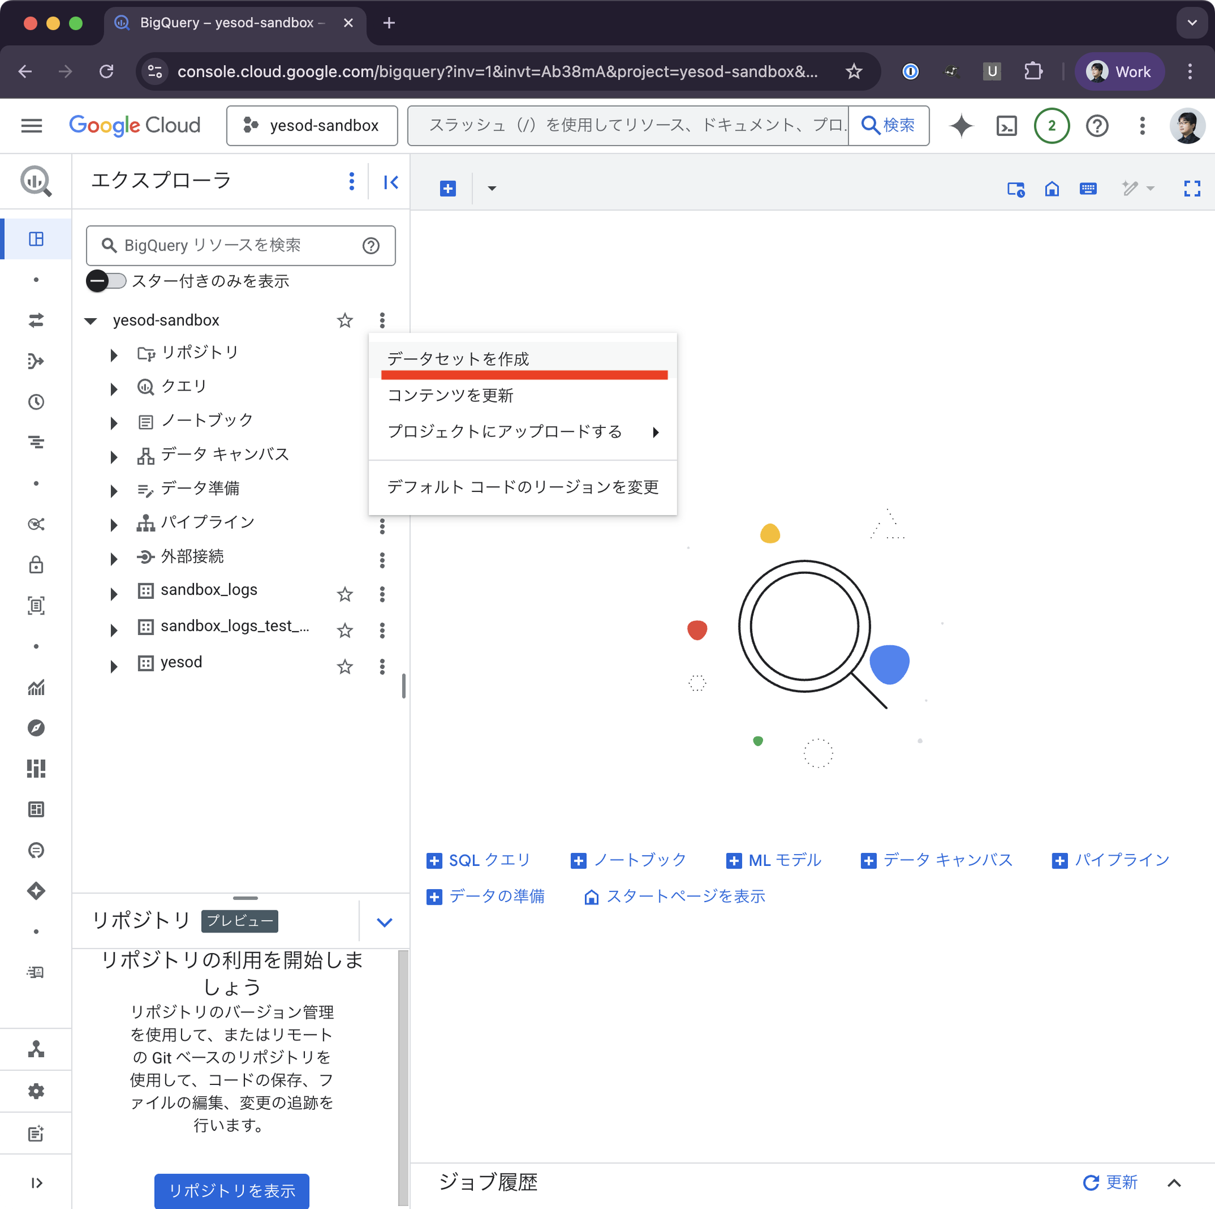This screenshot has height=1209, width=1215.
Task: Expand the パイプライン tree node
Action: point(113,525)
